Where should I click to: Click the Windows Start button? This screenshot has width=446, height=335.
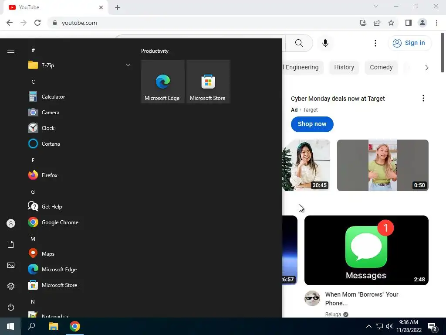[x=10, y=326]
